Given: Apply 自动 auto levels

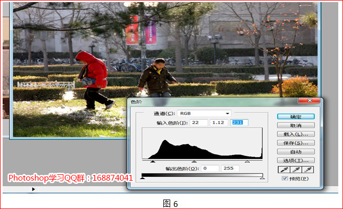Looking at the screenshot, I should pyautogui.click(x=296, y=151).
